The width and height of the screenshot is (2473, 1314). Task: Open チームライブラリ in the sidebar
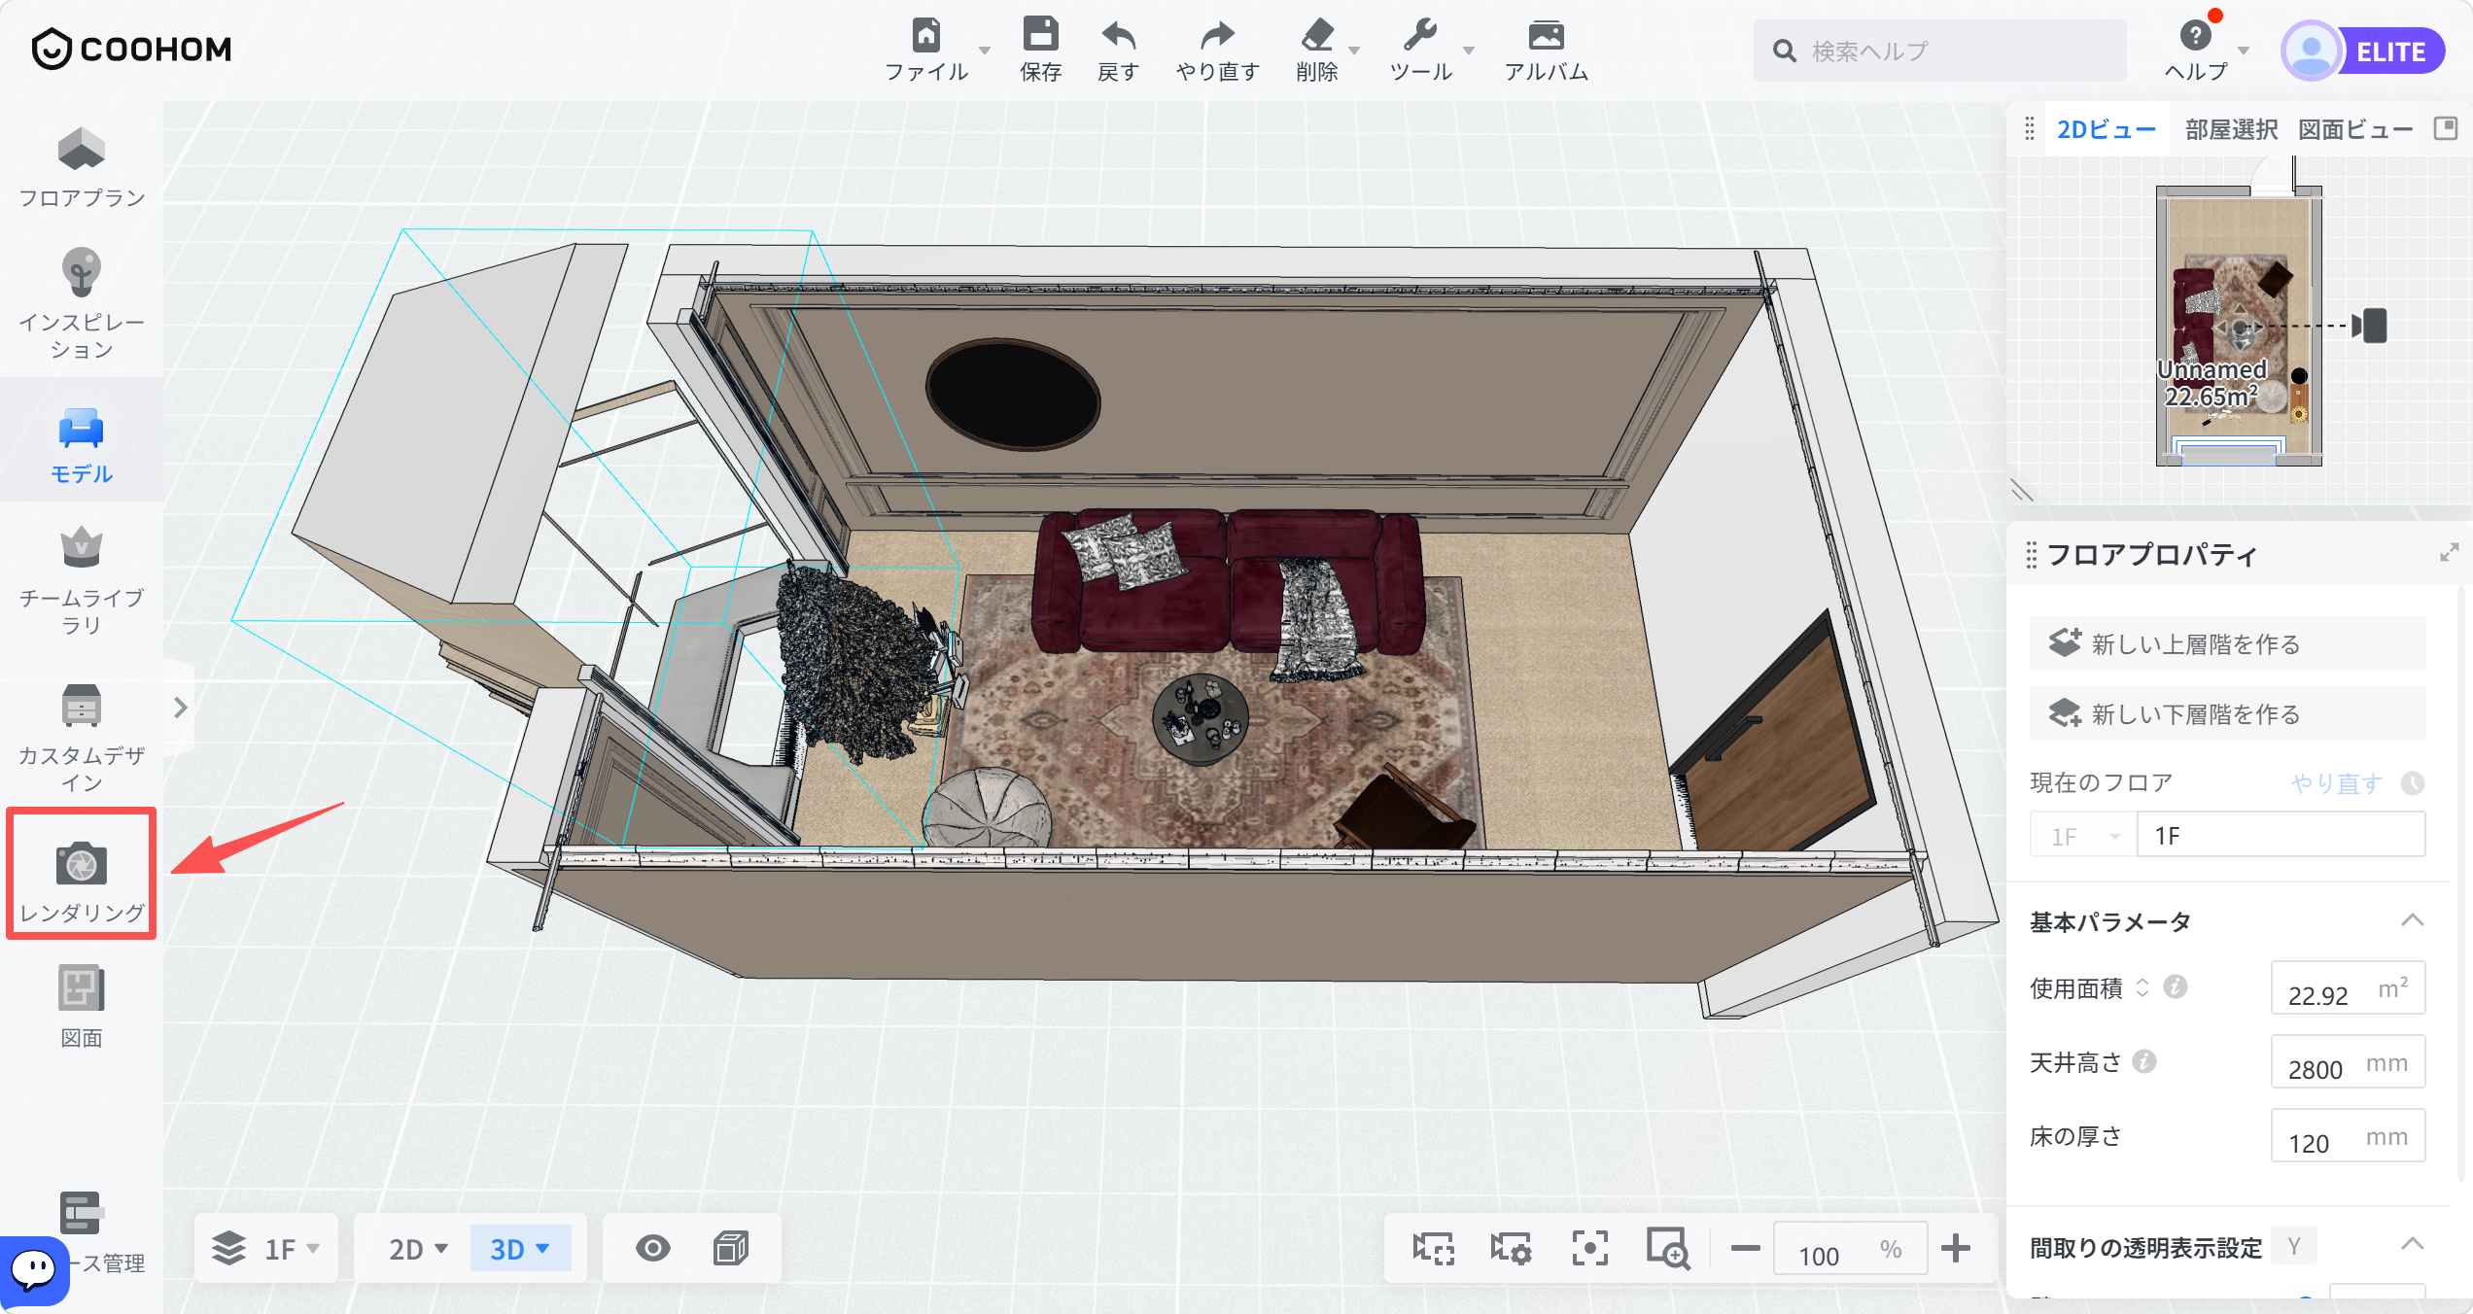tap(82, 581)
